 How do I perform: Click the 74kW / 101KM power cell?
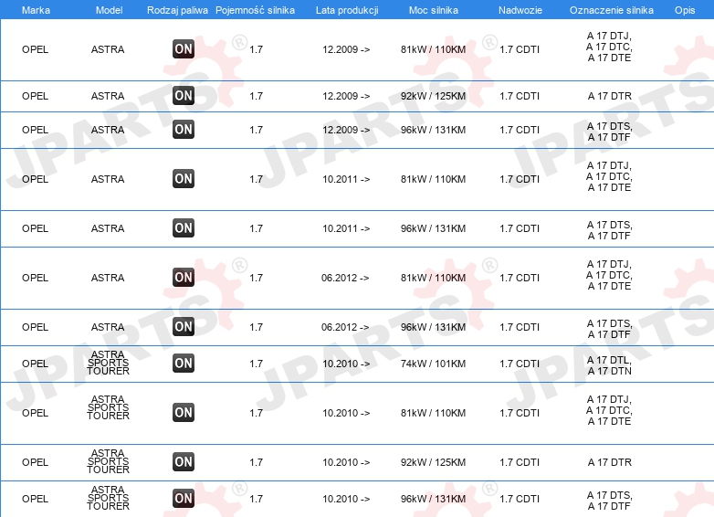pos(433,364)
